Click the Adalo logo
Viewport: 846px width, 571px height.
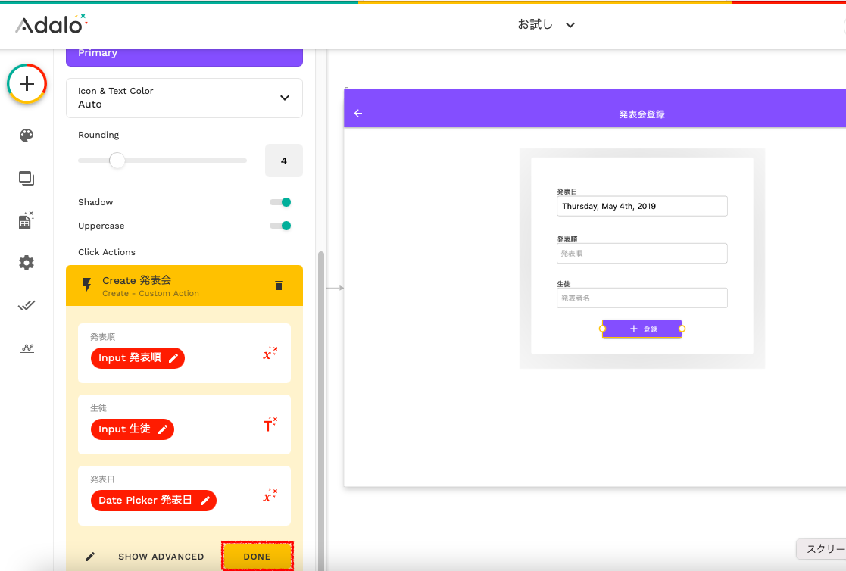[52, 24]
